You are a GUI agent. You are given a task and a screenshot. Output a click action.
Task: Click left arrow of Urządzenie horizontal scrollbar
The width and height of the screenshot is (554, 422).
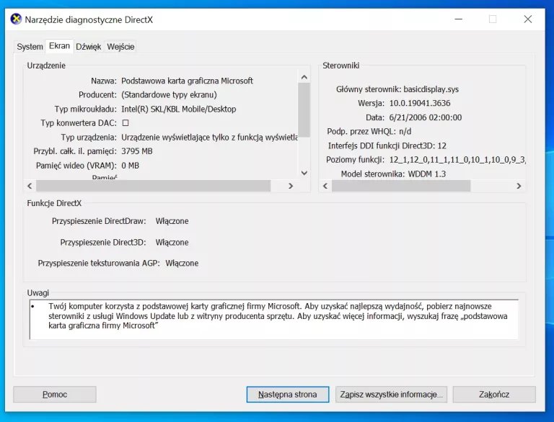coord(30,186)
